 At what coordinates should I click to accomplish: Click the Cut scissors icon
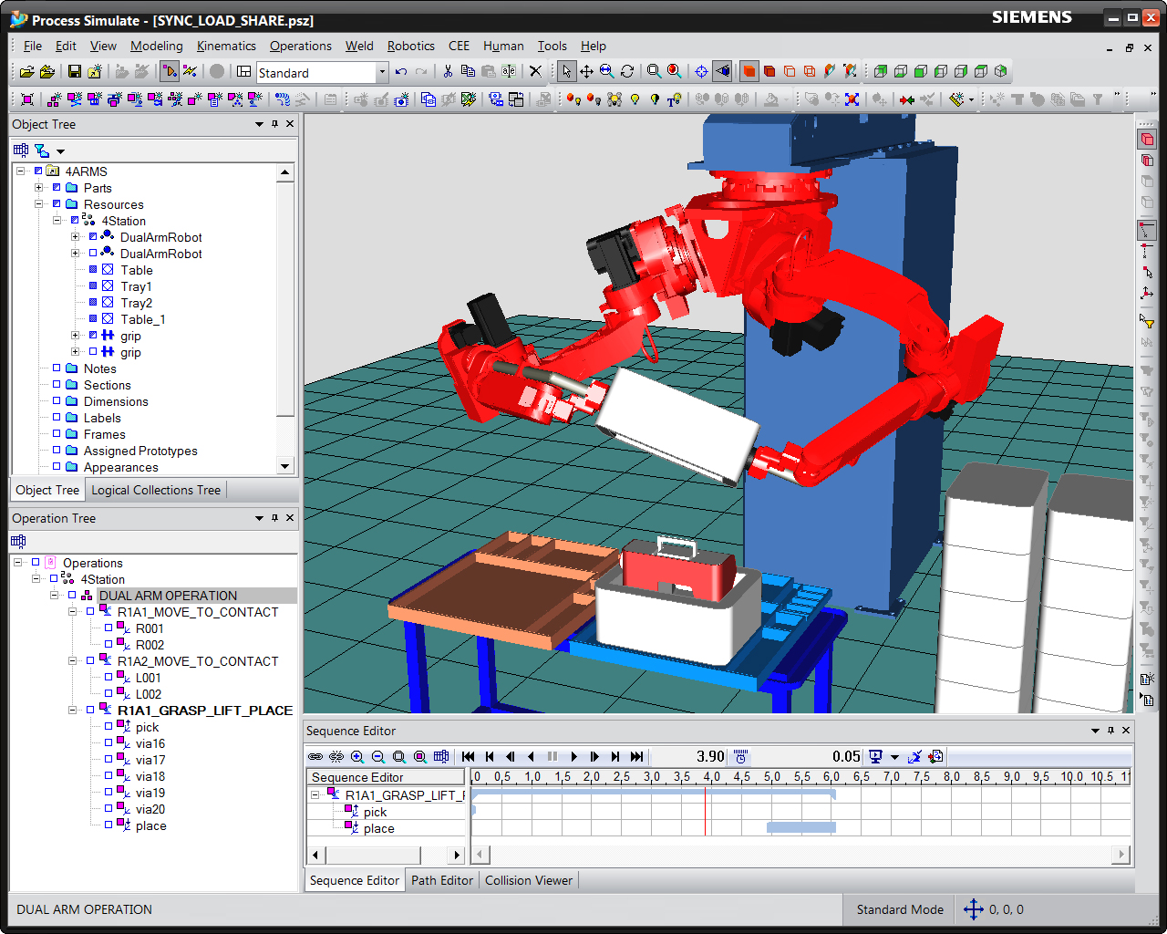click(448, 71)
